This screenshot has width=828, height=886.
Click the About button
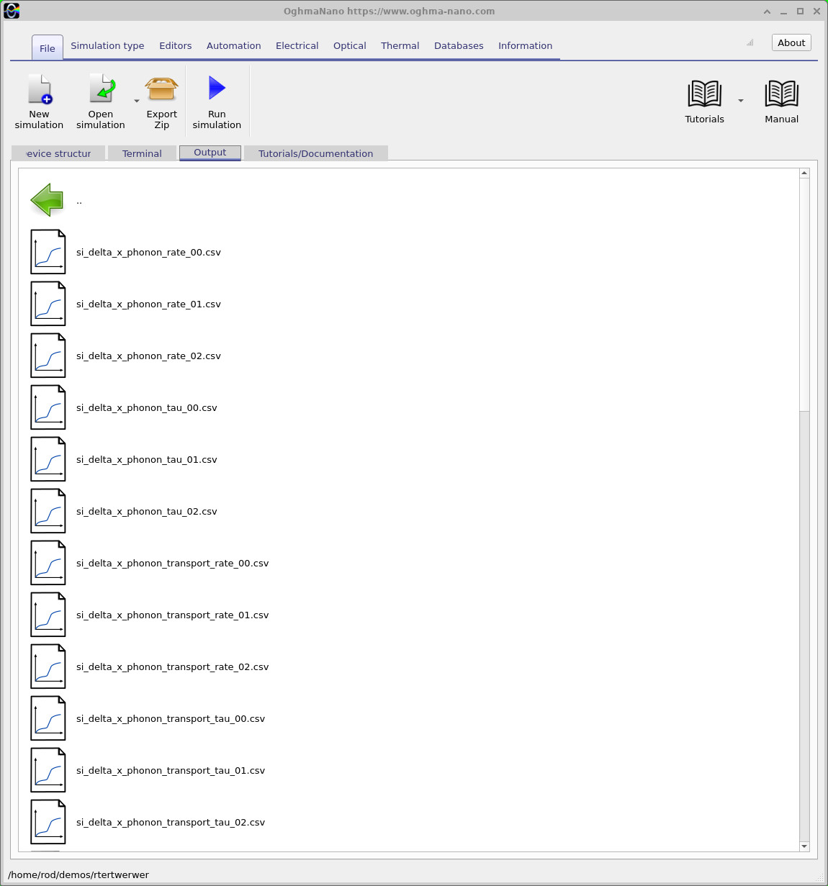[791, 42]
